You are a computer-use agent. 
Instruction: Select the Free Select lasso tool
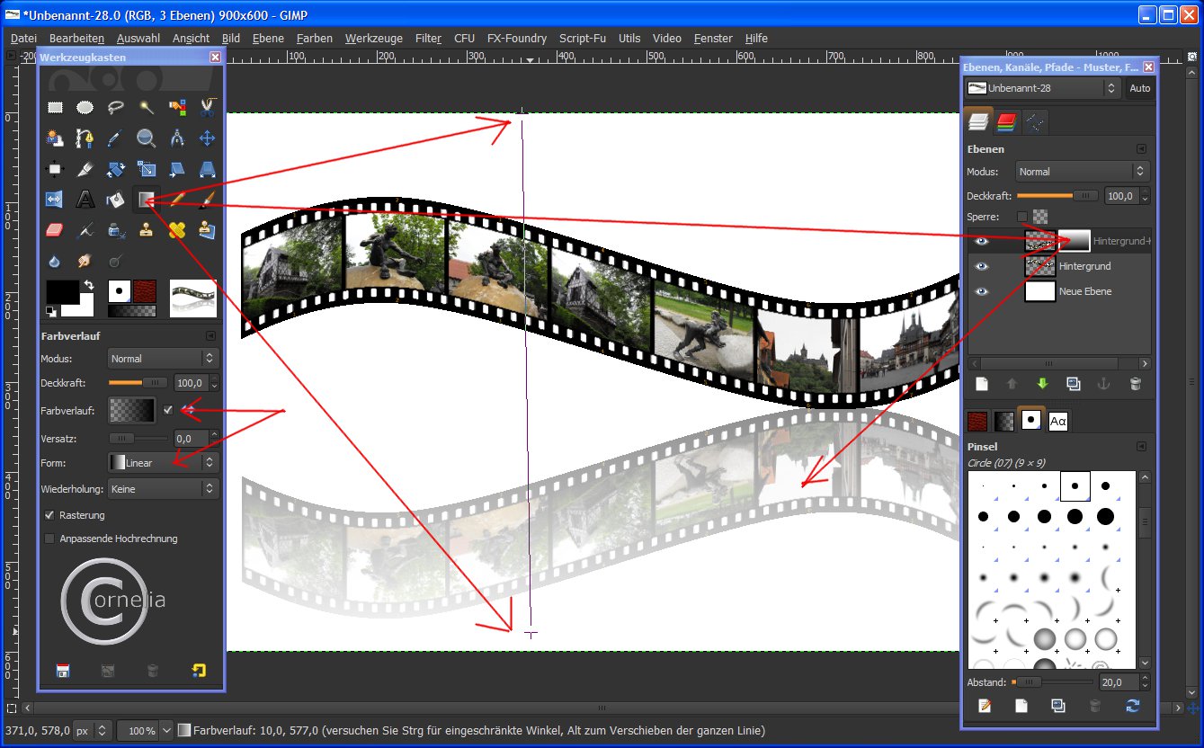pos(115,108)
